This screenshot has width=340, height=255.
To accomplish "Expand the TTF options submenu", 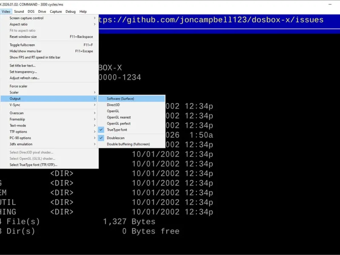I will tap(49, 132).
